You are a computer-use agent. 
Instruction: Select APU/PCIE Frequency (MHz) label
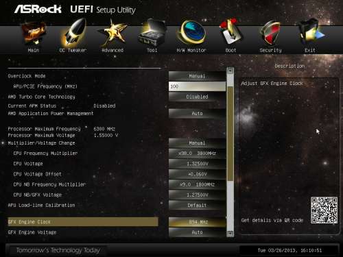pyautogui.click(x=45, y=86)
